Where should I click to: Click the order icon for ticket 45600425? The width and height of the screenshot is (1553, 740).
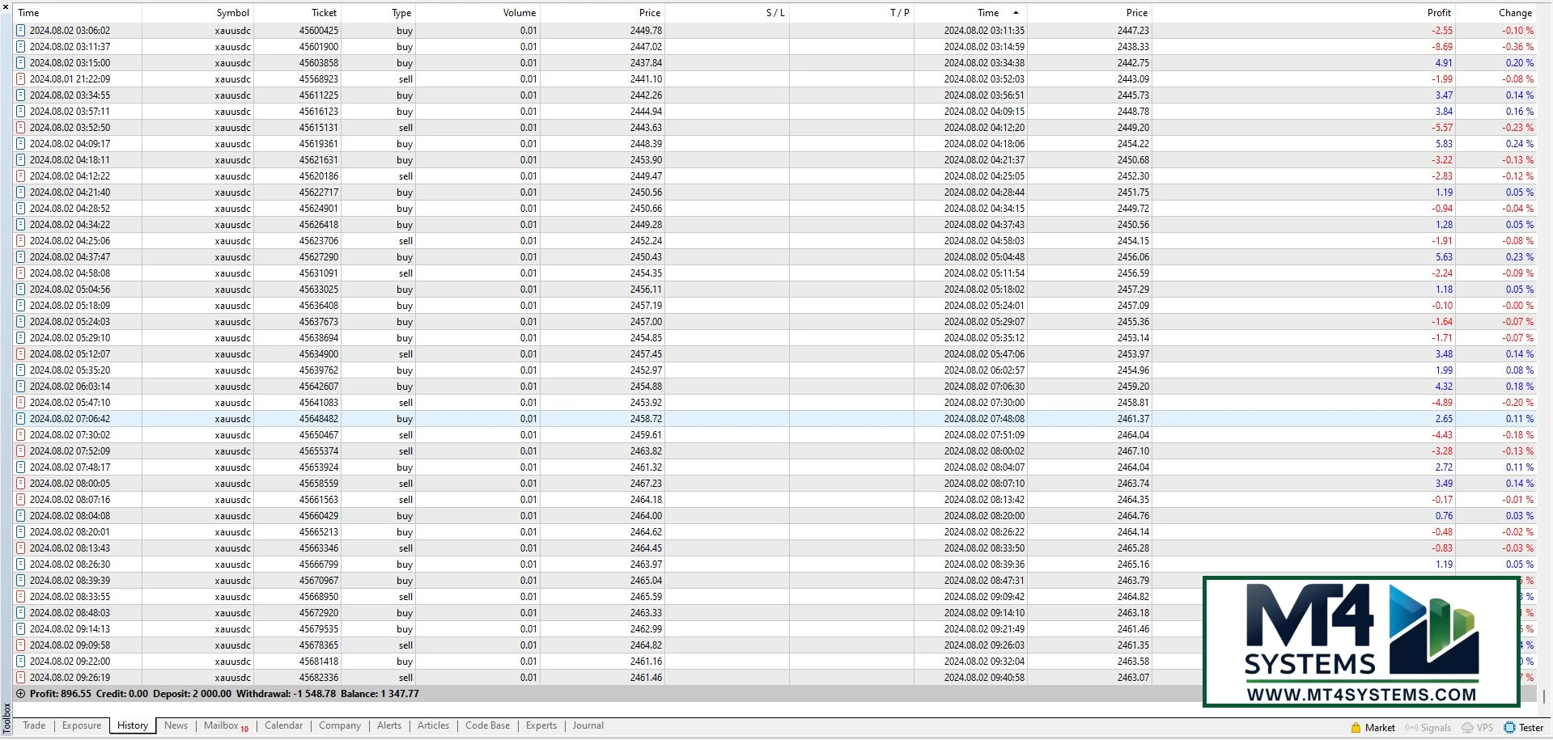pos(21,31)
